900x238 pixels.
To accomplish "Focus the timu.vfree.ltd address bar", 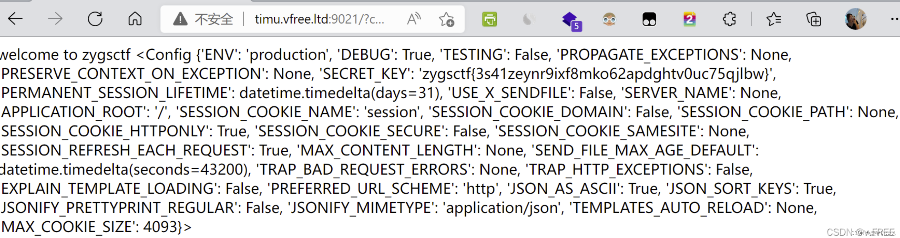I will (319, 19).
